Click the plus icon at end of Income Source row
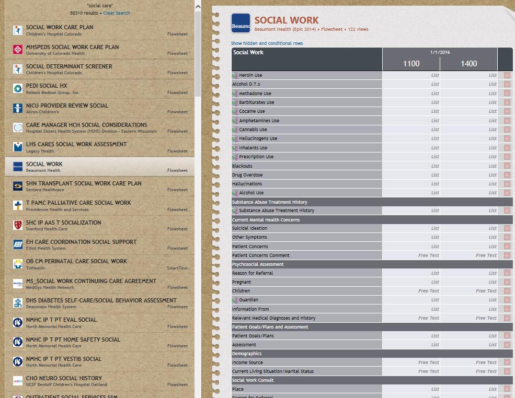This screenshot has height=398, width=515. [x=507, y=362]
